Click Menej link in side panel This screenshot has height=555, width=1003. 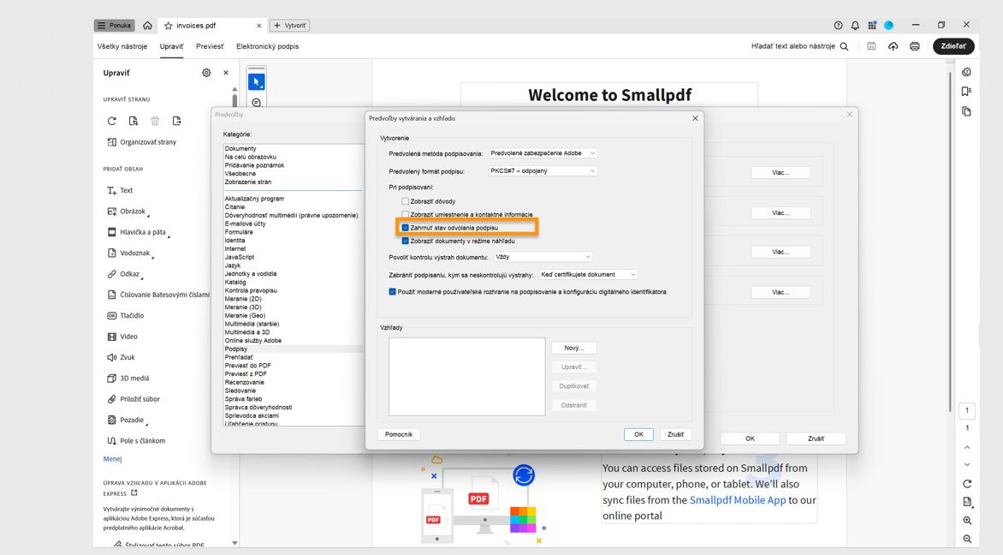click(x=113, y=459)
